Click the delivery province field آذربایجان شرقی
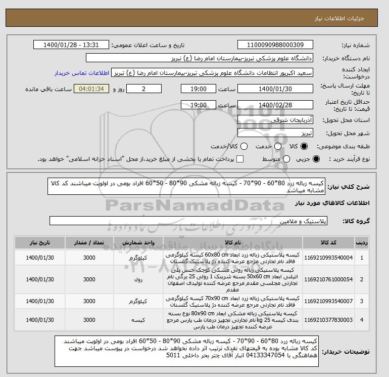The width and height of the screenshot is (389, 377). [275, 120]
